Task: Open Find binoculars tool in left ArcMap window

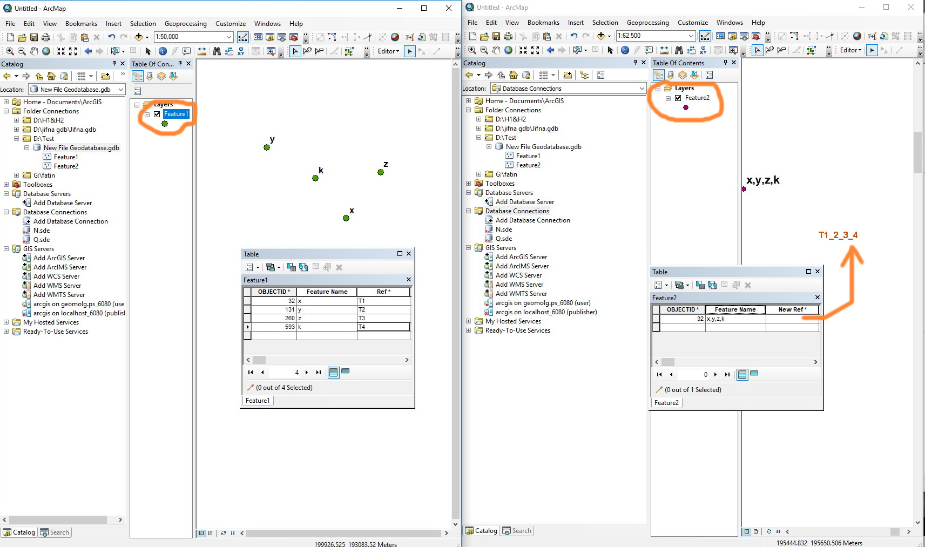Action: click(x=217, y=51)
